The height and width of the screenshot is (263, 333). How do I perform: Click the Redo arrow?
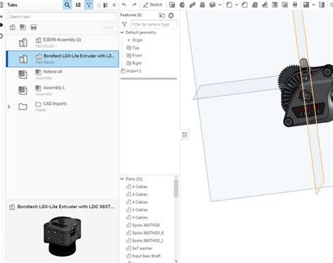click(134, 5)
